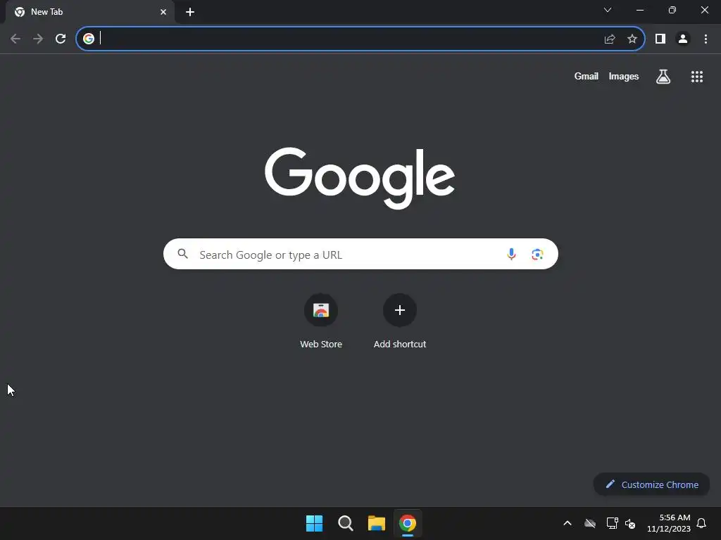Screen dimensions: 721x540
Task: Click the Google logo
Action: tap(360, 178)
